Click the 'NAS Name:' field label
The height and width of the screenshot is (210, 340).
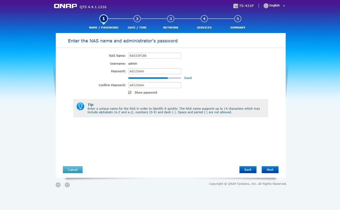click(x=117, y=56)
